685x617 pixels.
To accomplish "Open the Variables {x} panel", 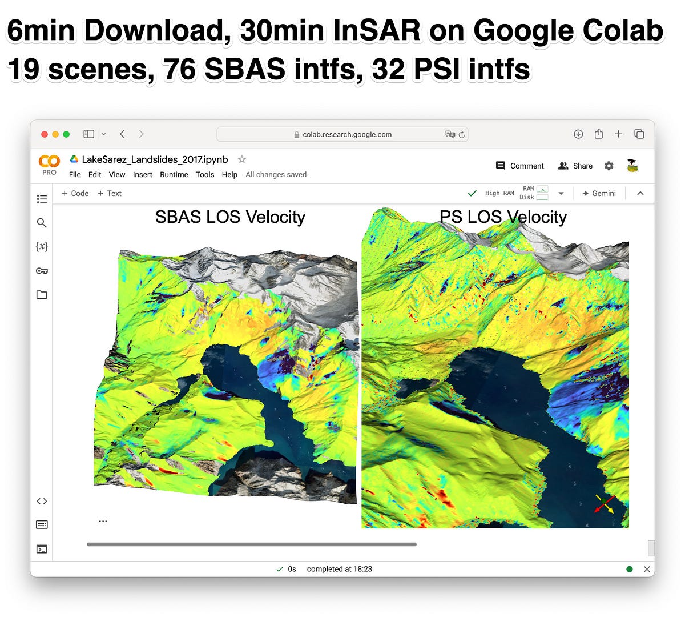I will (42, 246).
